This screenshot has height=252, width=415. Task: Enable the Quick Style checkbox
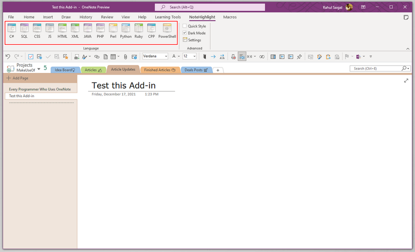(x=185, y=26)
